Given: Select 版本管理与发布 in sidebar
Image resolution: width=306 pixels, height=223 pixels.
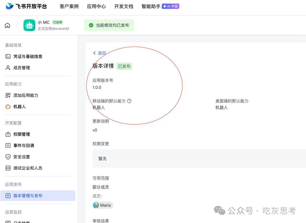Looking at the screenshot, I should point(38,196).
